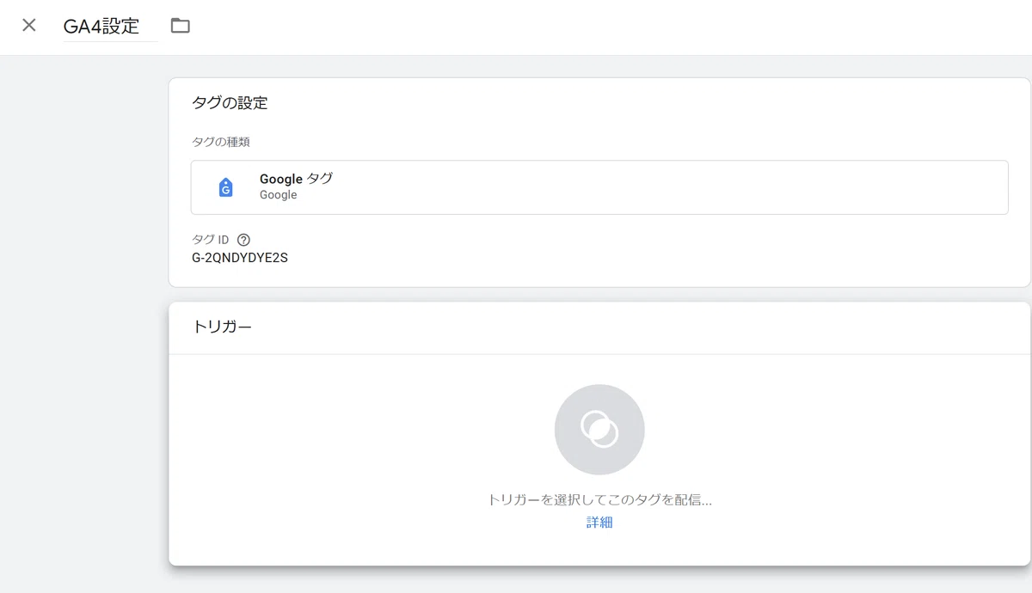Open the タグ ID help question icon
This screenshot has height=593, width=1032.
[243, 240]
